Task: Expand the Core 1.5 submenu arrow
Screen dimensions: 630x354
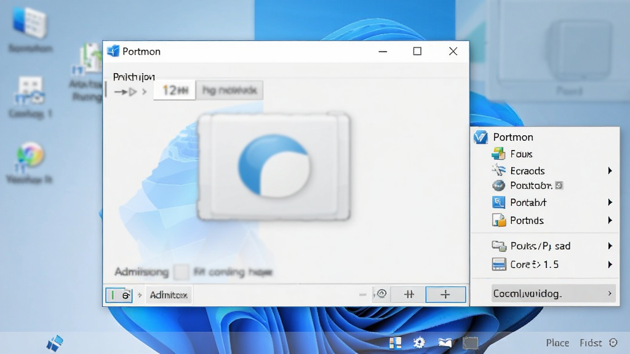Action: 610,264
